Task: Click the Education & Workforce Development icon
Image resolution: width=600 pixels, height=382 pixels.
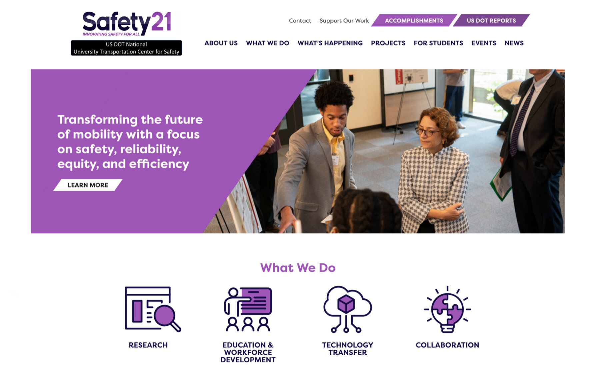Action: pos(248,309)
